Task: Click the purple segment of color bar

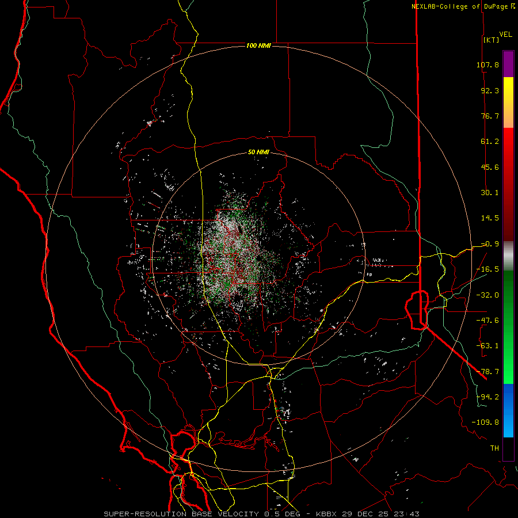Action: point(508,64)
